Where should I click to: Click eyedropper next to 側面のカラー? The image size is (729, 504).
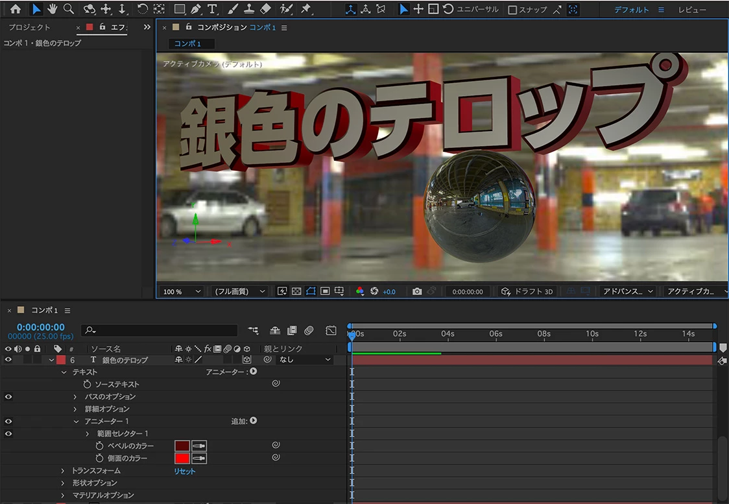coord(199,459)
